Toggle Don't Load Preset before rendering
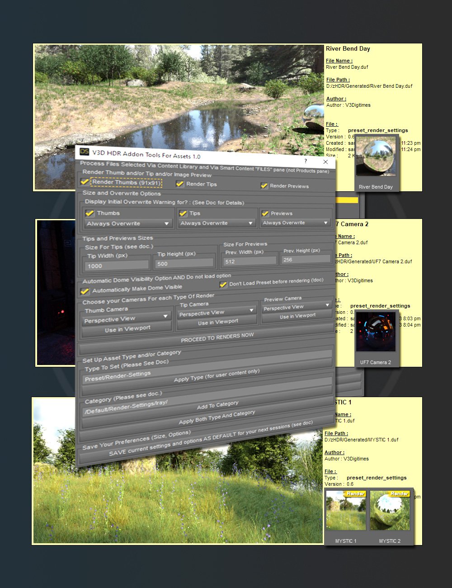The height and width of the screenshot is (588, 452). (223, 284)
